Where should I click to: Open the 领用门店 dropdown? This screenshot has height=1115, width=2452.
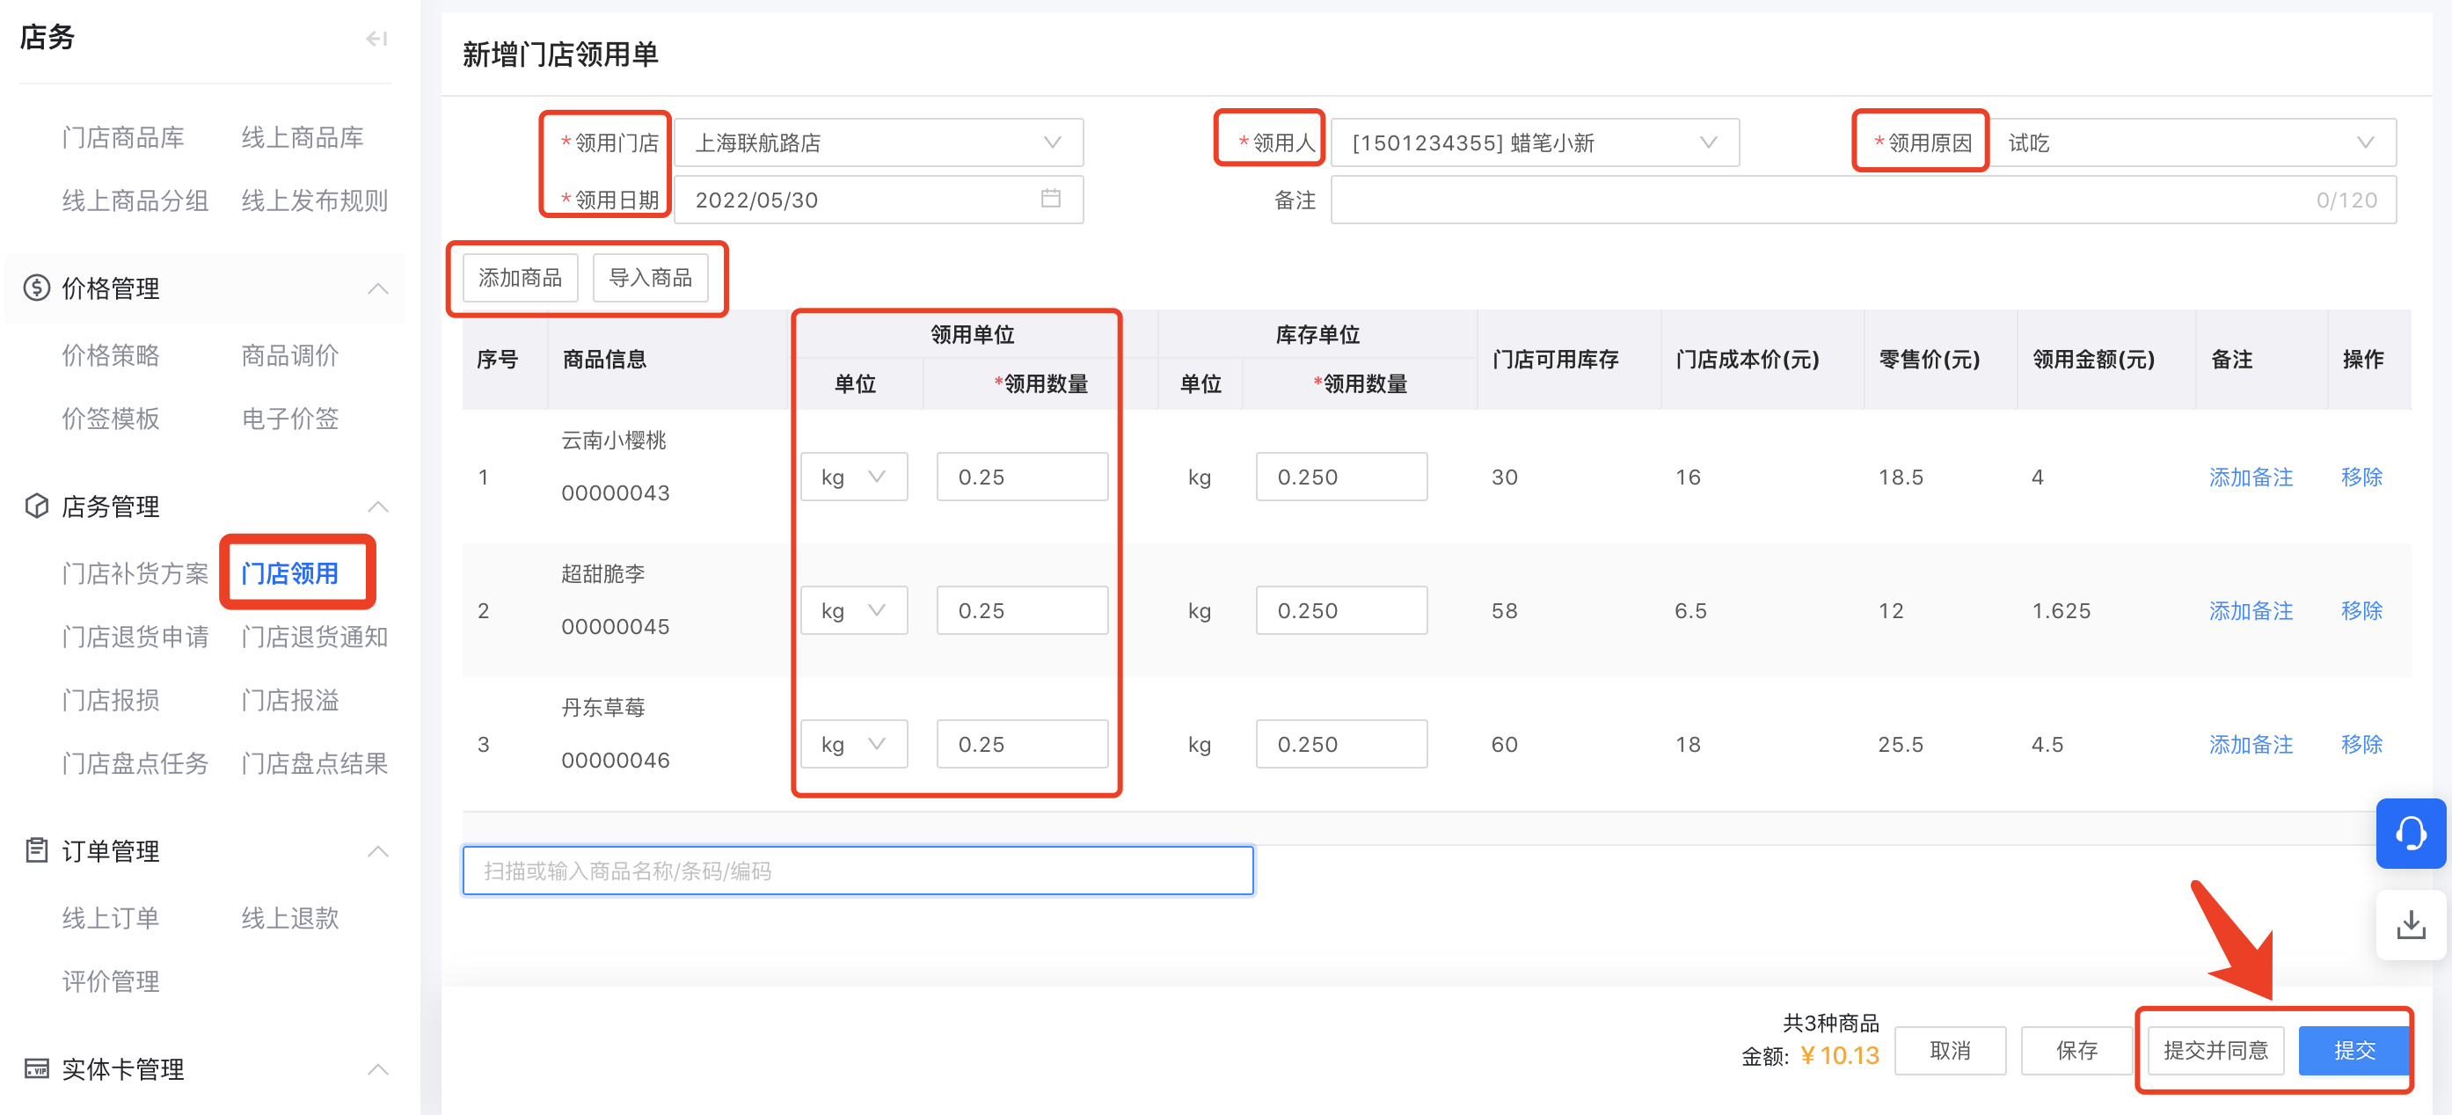878,142
